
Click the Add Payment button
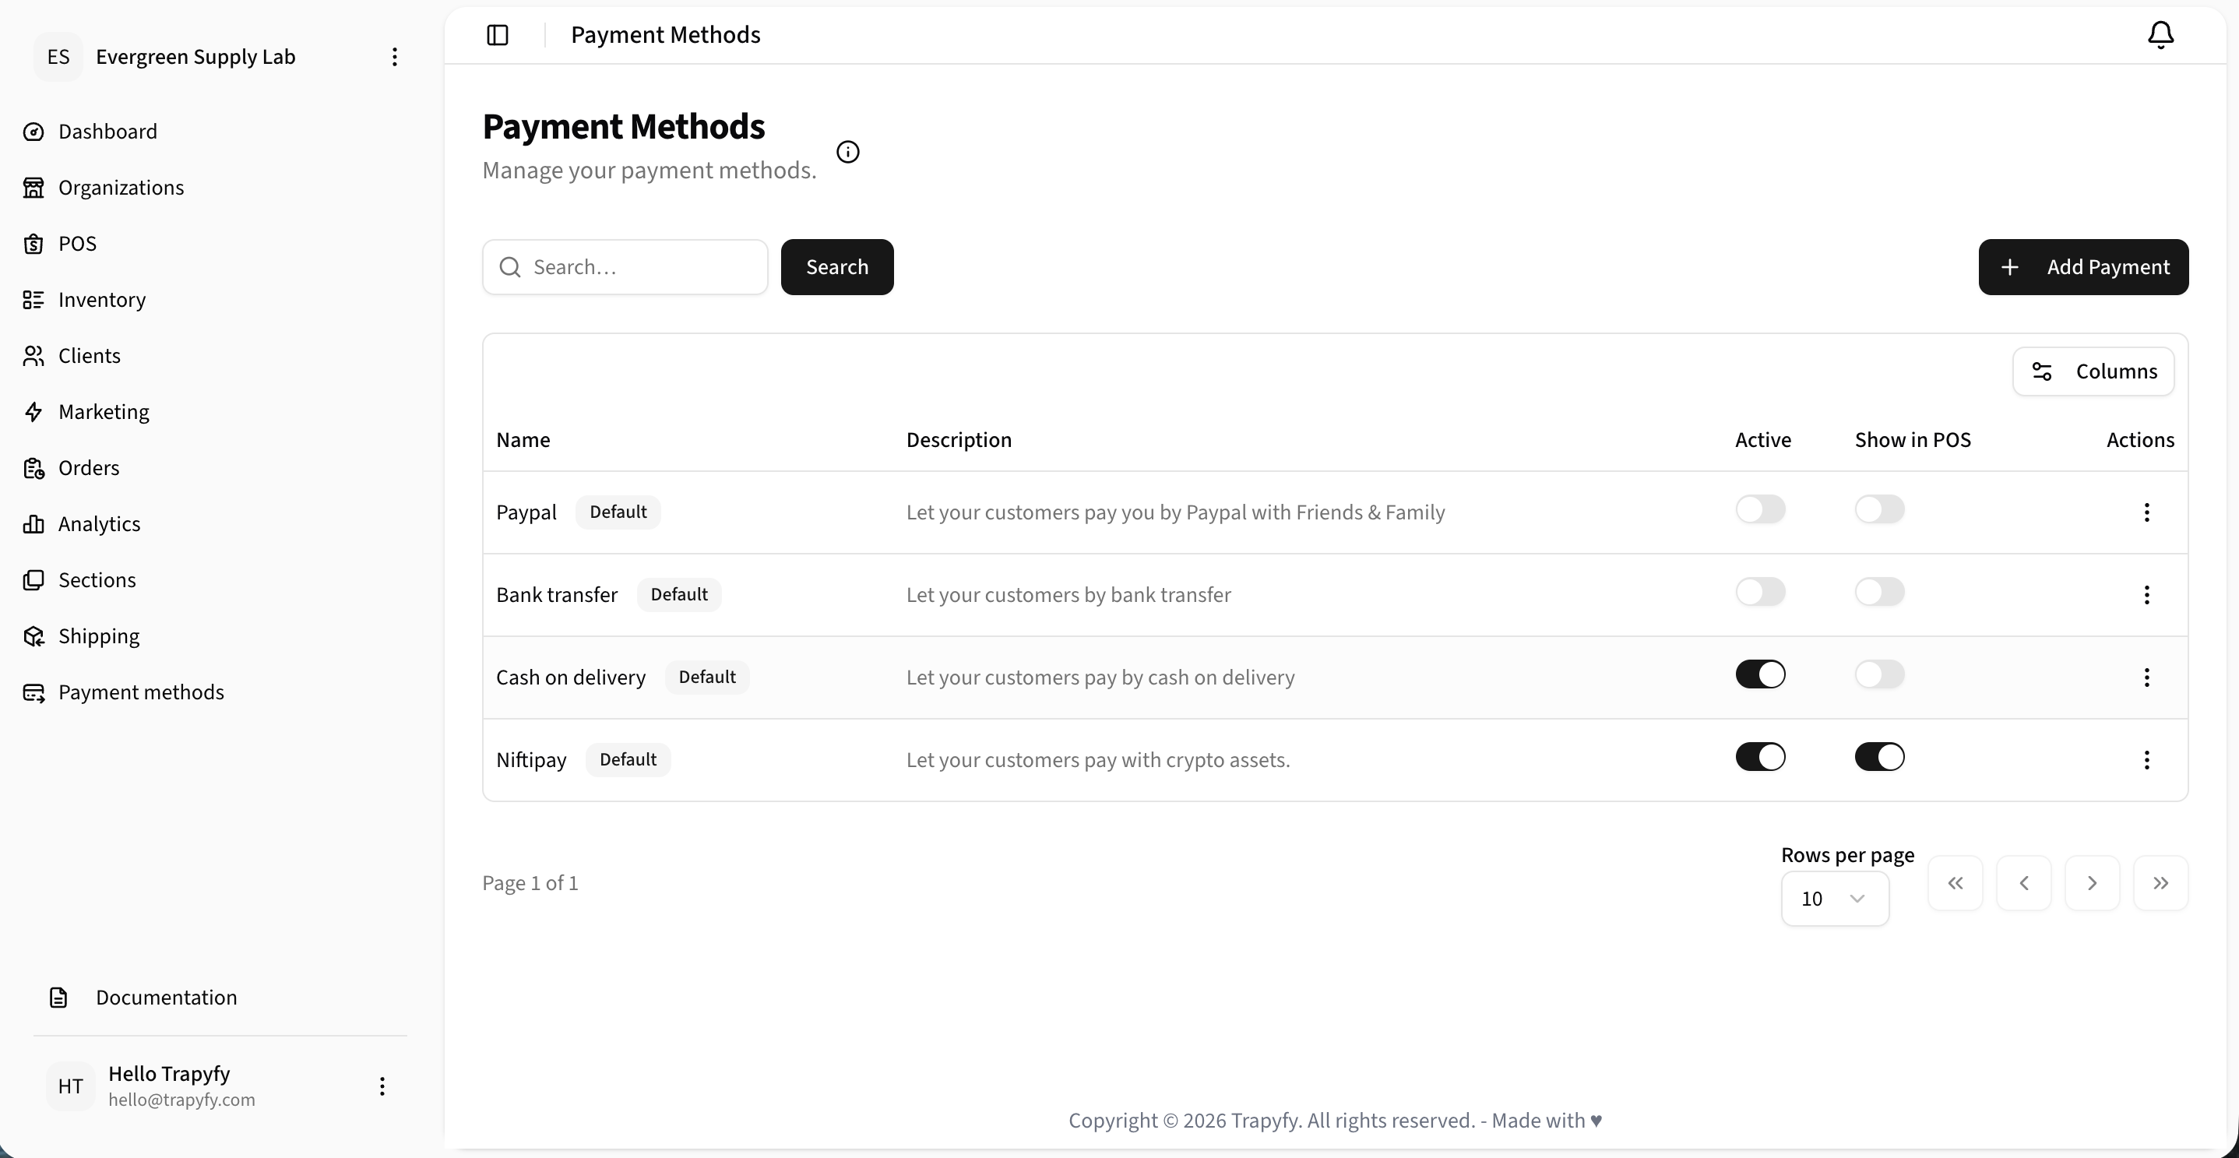2083,268
